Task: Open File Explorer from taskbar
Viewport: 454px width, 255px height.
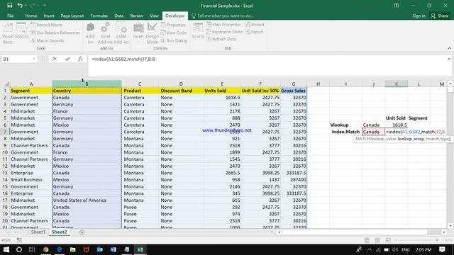Action: pyautogui.click(x=72, y=249)
